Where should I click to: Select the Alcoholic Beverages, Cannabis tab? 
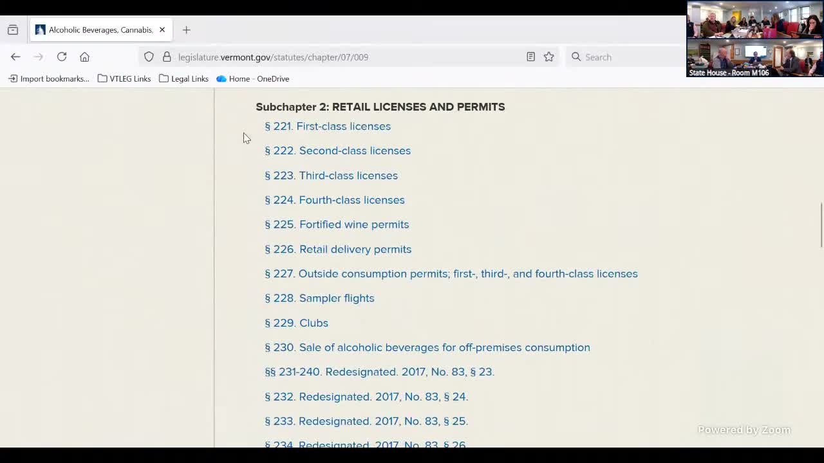point(97,30)
